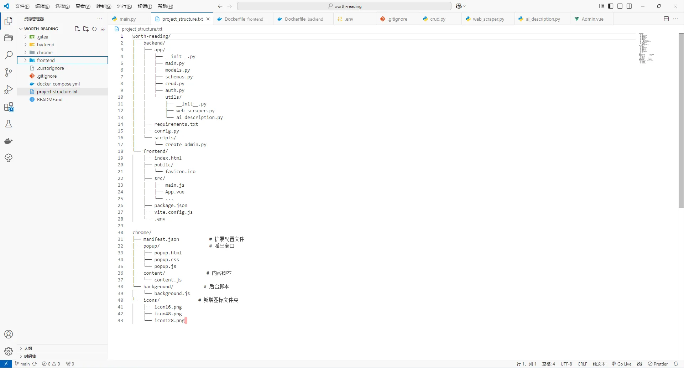This screenshot has height=368, width=684.
Task: Open the Extensions view
Action: pyautogui.click(x=9, y=107)
